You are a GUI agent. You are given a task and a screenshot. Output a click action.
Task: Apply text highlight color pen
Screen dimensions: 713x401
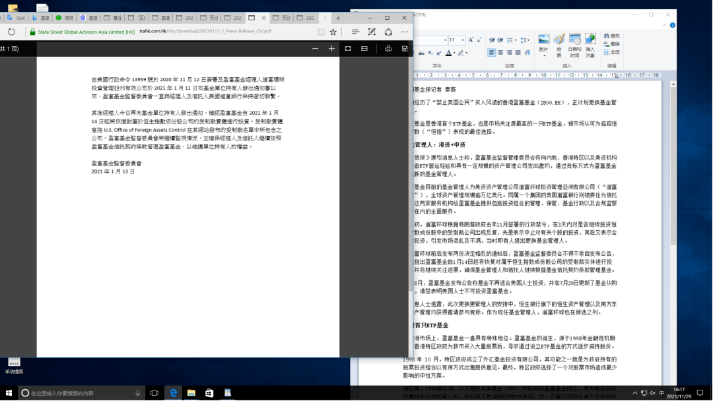[x=461, y=53]
